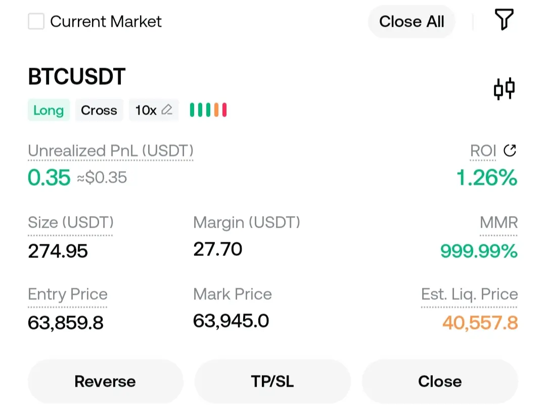Tap the leverage edit pencil icon
This screenshot has height=420, width=546.
167,110
